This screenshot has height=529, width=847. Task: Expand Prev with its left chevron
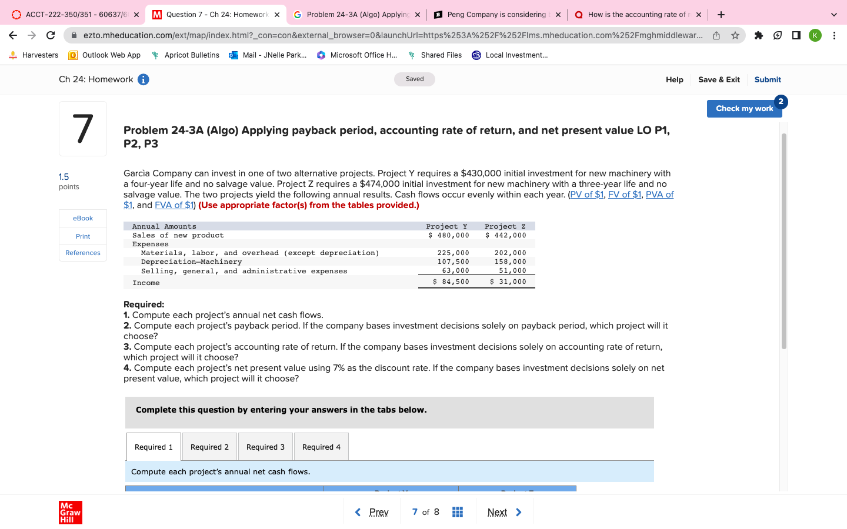tap(358, 512)
